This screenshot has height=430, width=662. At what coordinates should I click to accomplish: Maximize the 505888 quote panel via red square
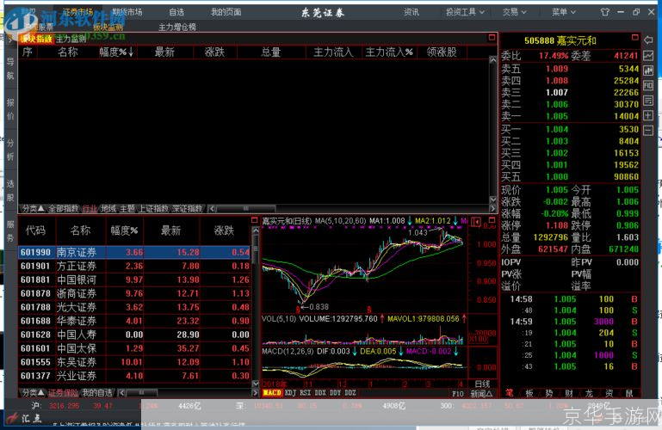point(634,38)
